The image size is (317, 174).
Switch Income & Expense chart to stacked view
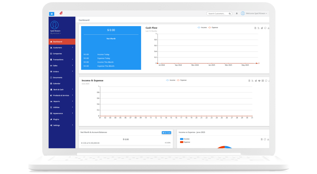point(259,81)
